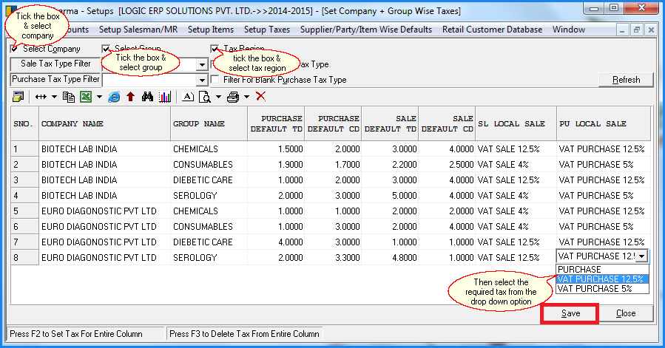Expand column width options arrow
665x348 pixels.
click(54, 97)
